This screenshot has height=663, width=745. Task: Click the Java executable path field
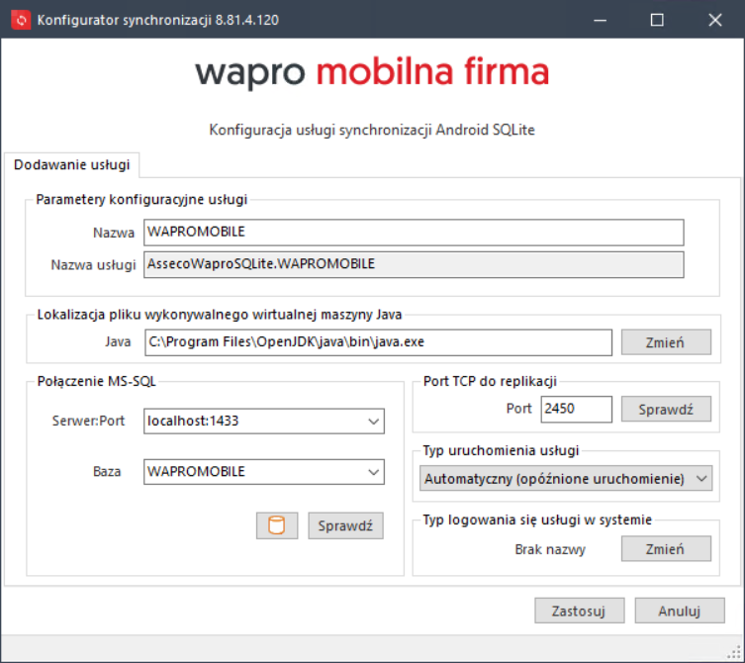point(378,342)
